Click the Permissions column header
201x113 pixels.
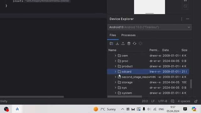[x=154, y=50]
